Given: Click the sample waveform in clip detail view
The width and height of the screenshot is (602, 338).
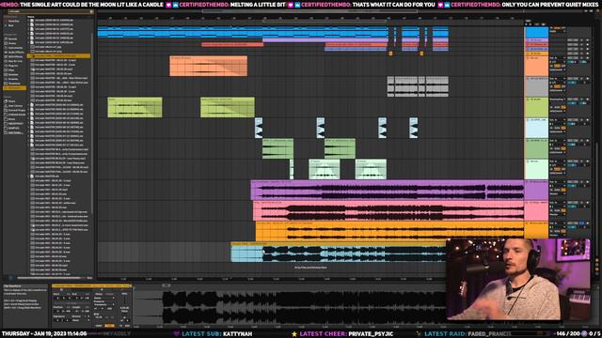Looking at the screenshot, I should (x=290, y=307).
